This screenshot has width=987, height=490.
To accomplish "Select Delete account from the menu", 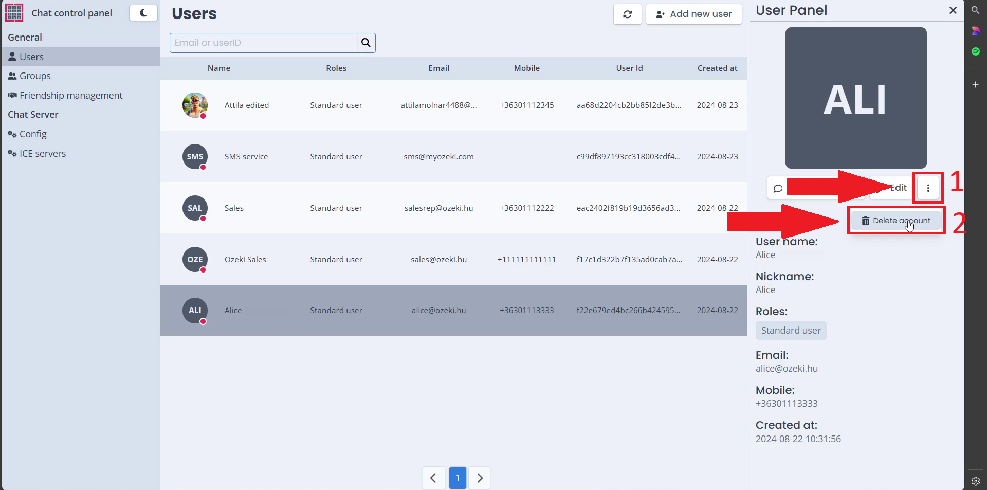I will click(896, 221).
